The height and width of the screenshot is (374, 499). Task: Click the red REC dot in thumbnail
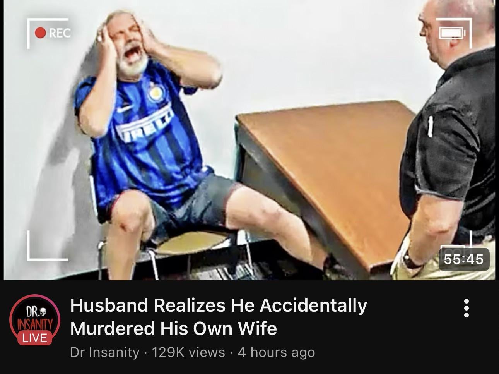tap(40, 33)
